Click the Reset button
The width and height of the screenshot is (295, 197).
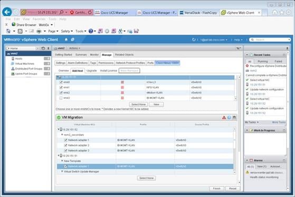point(233,189)
